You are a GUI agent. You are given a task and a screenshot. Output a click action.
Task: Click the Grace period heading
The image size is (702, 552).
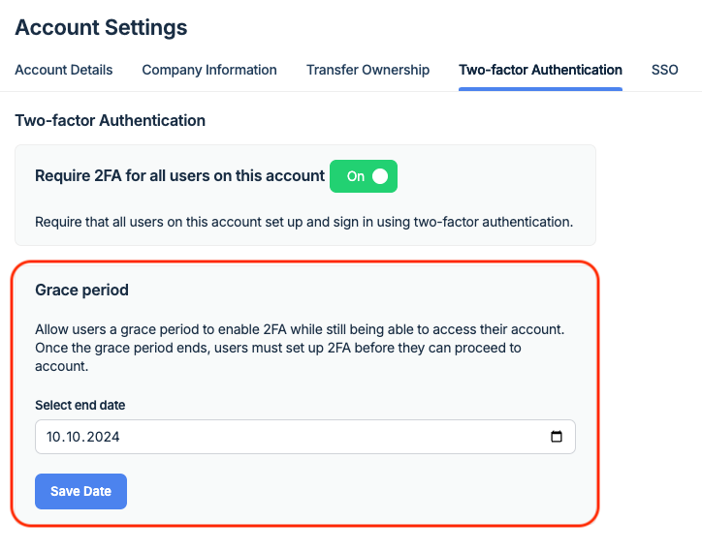point(81,290)
